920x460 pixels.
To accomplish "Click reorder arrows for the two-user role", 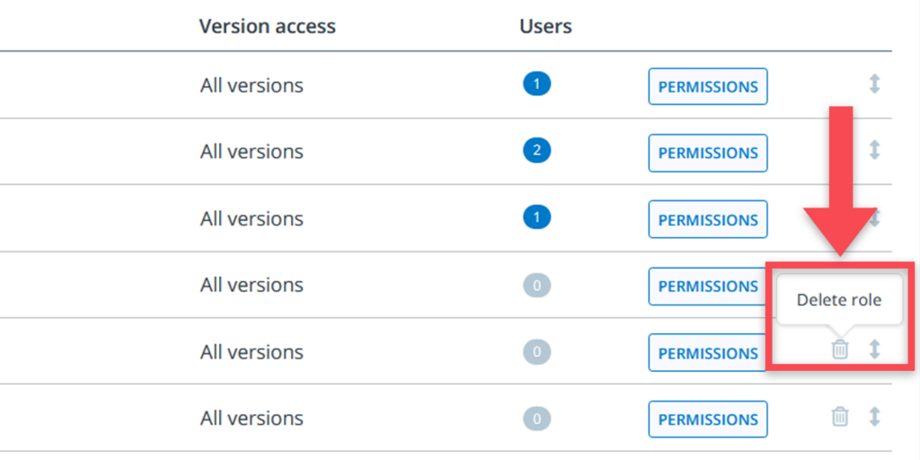I will click(874, 150).
